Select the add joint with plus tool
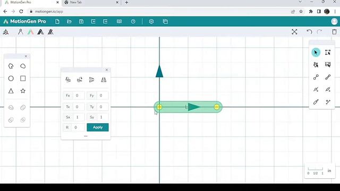Screen dimensions: 340x191 (x=316, y=90)
